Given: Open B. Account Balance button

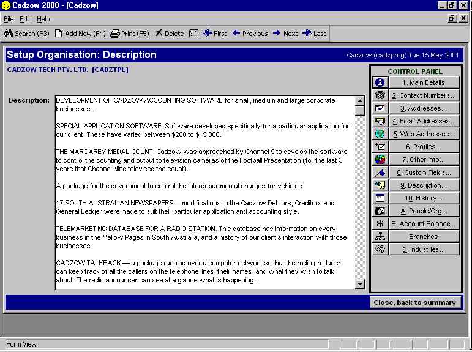Looking at the screenshot, I should [x=424, y=224].
